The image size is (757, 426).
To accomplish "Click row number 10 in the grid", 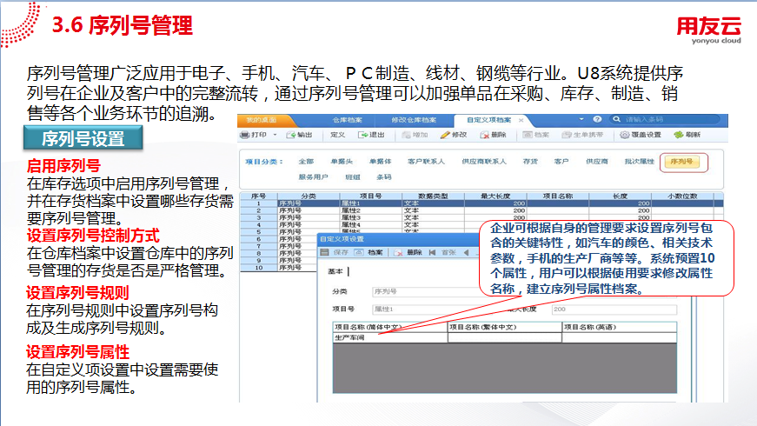I will 259,268.
